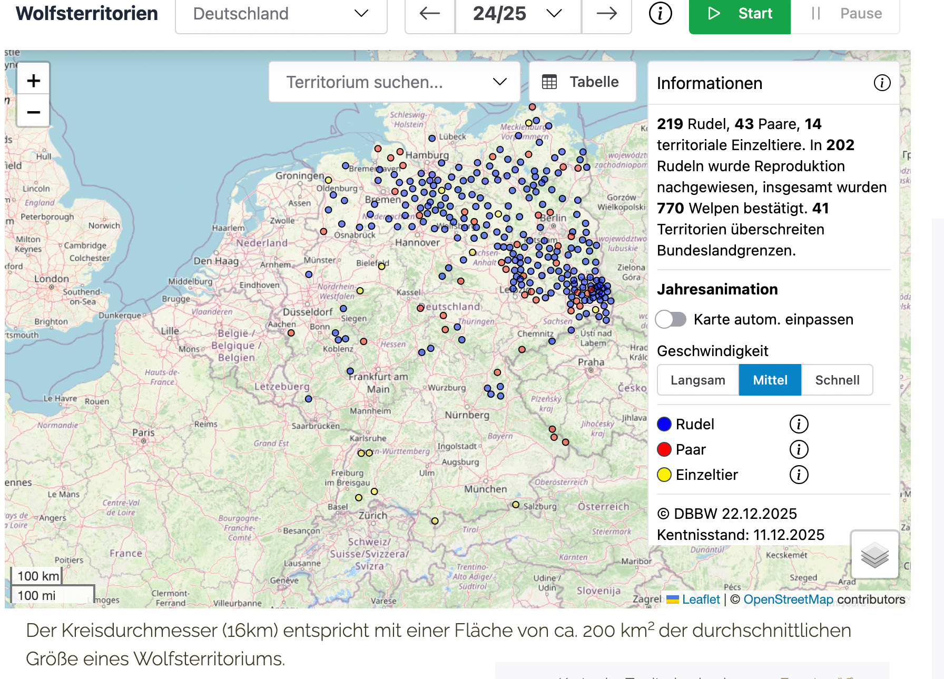The height and width of the screenshot is (679, 944).
Task: Open info icon next to year selector
Action: coord(660,14)
